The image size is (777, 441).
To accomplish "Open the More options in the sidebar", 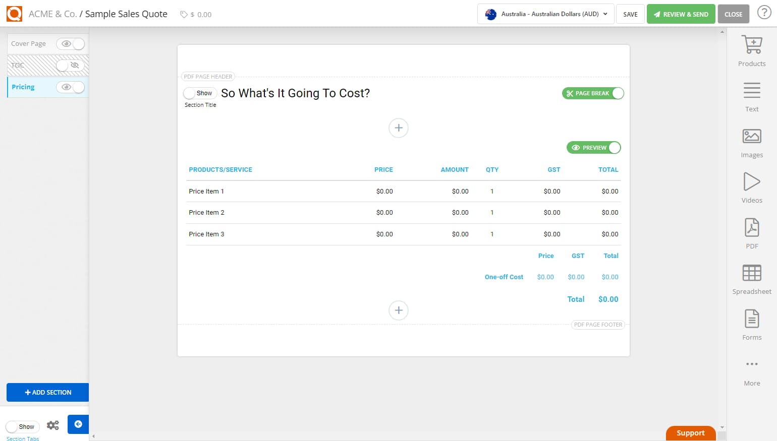I will (751, 368).
